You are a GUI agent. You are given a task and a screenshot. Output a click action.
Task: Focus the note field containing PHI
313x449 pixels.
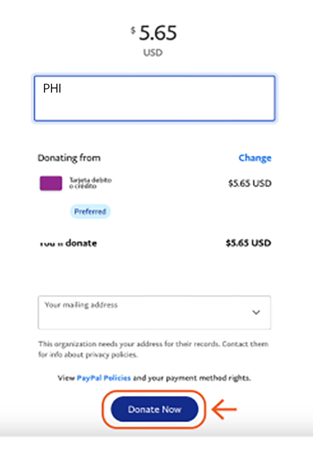click(x=154, y=98)
